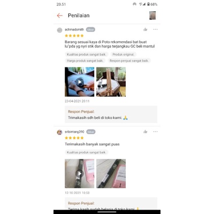The height and width of the screenshot is (214, 214).
Task: Open achmadsmith's drumsticks photo
Action: pos(111,82)
